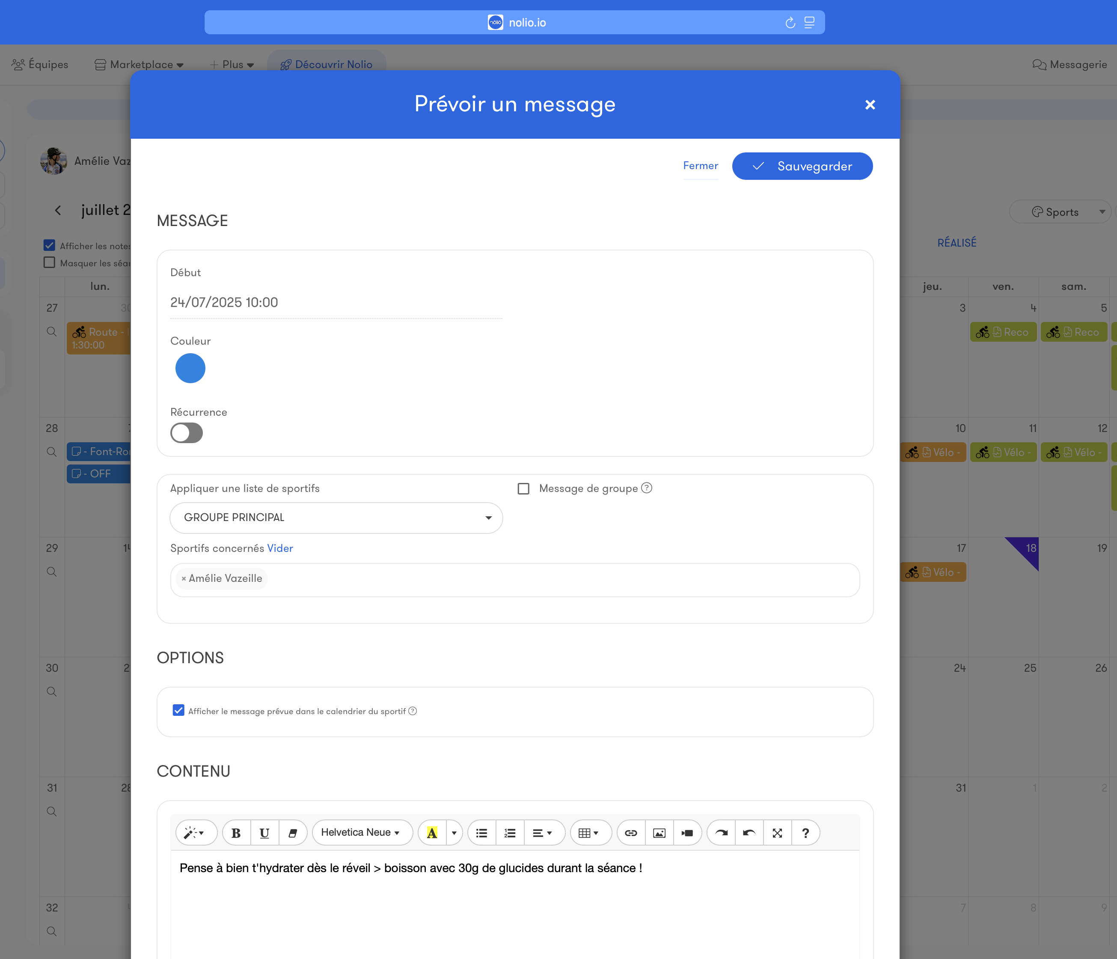This screenshot has height=959, width=1117.
Task: Apply underline formatting in the editor
Action: [x=264, y=833]
